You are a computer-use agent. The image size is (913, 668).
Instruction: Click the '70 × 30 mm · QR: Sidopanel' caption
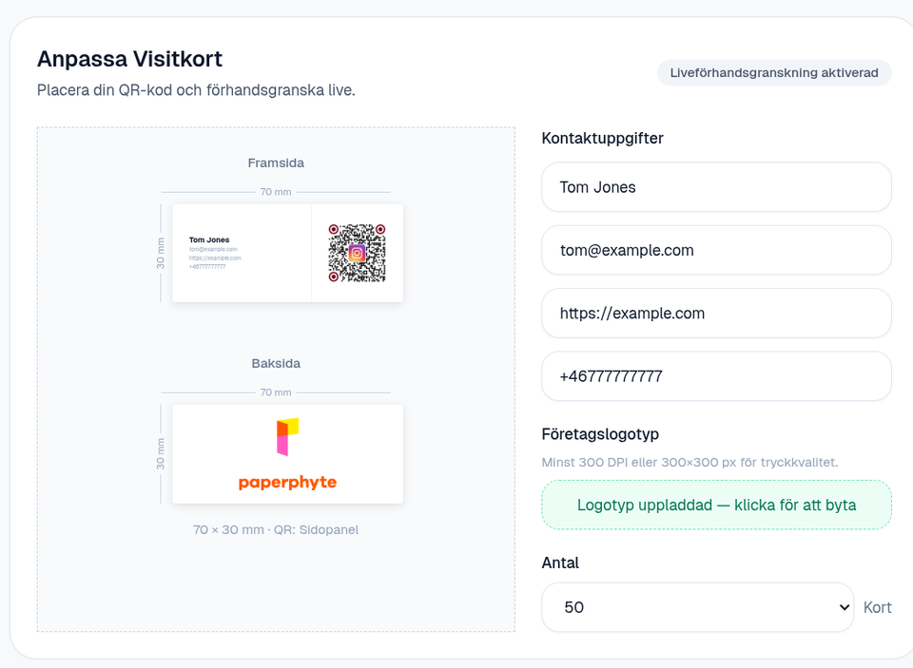276,530
